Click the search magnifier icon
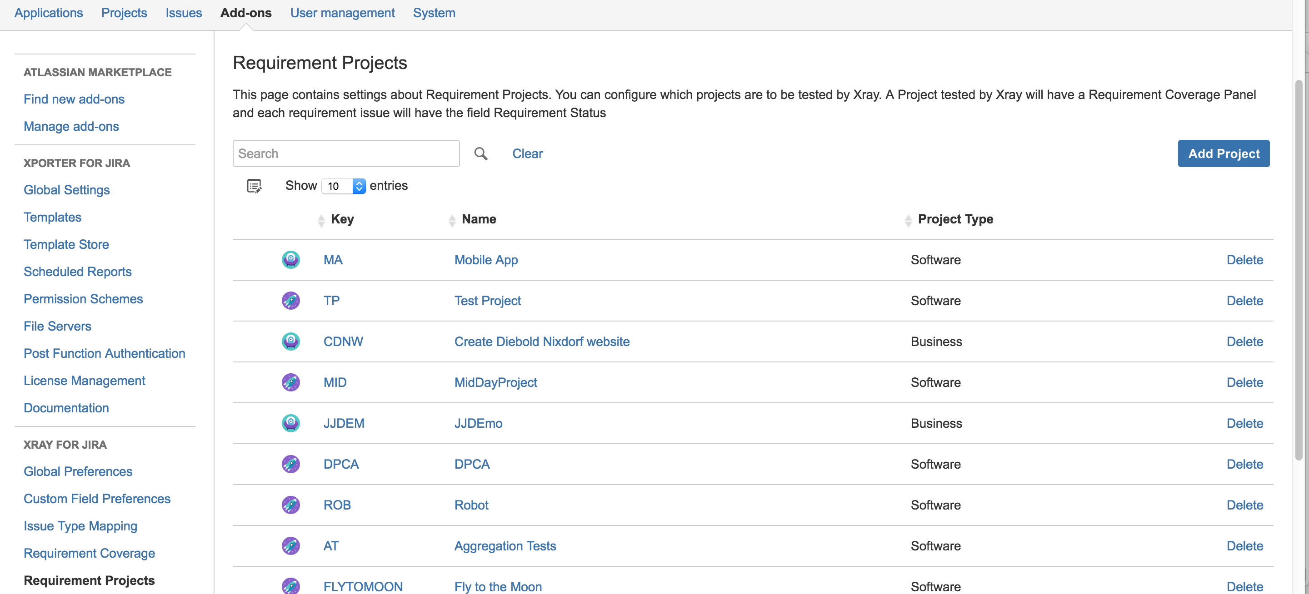 481,153
